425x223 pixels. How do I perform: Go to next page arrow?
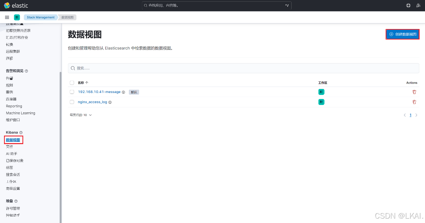tap(416, 115)
